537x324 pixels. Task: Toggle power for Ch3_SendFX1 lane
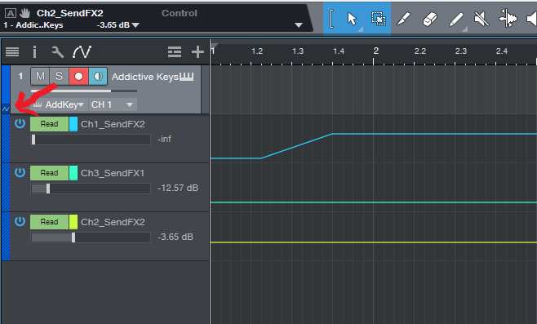tap(20, 173)
